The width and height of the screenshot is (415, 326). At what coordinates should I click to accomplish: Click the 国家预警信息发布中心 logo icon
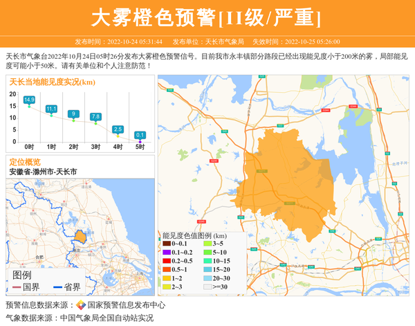[x=81, y=305]
